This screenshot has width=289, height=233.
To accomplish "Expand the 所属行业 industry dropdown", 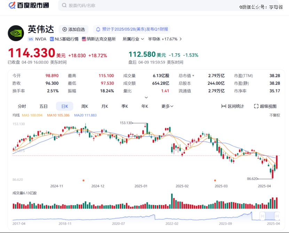I will pyautogui.click(x=133, y=39).
